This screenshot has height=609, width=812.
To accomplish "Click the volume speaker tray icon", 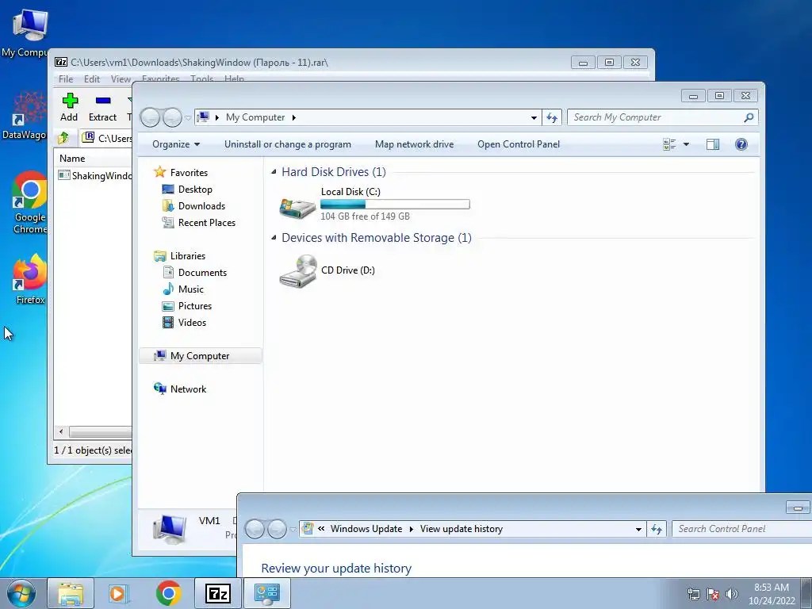I will pyautogui.click(x=732, y=594).
